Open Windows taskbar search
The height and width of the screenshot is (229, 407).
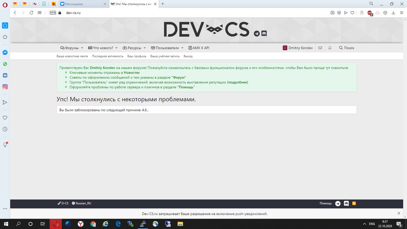[18, 224]
